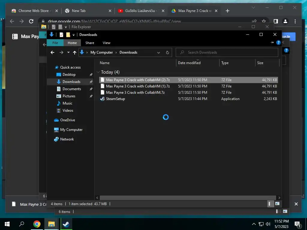Reload the Chrome page
This screenshot has width=307, height=230.
31,21
